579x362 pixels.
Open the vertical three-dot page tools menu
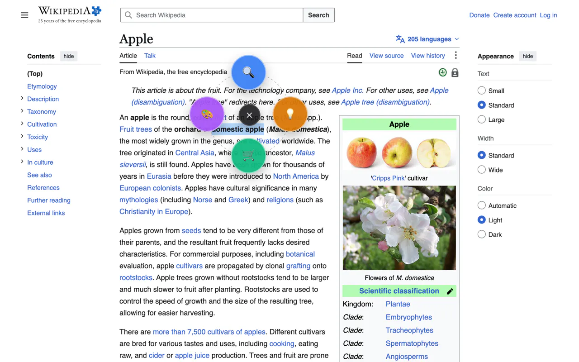click(x=456, y=55)
